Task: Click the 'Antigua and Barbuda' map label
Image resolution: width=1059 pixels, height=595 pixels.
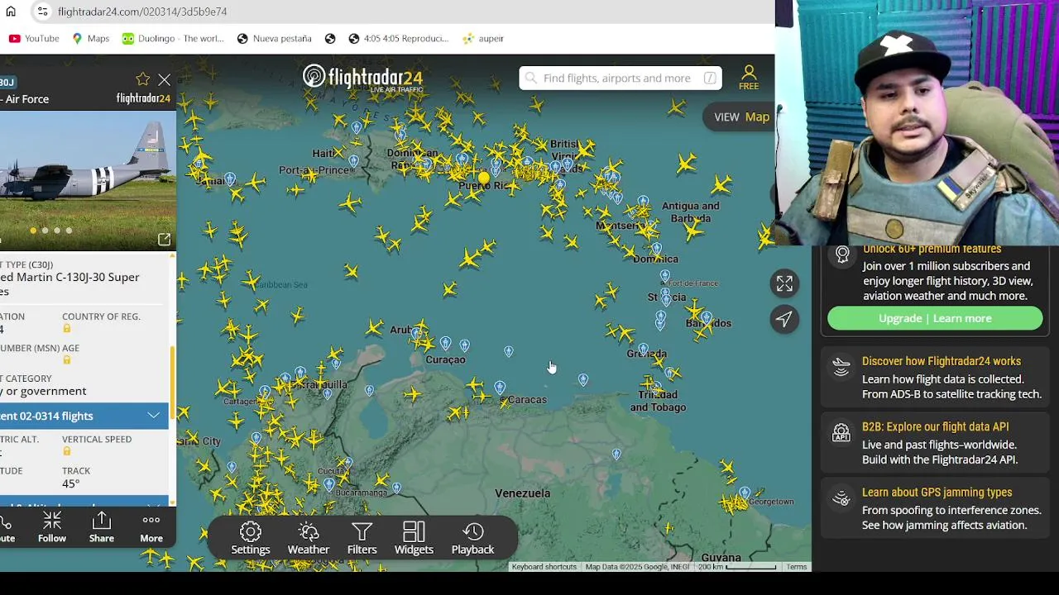Action: [690, 212]
